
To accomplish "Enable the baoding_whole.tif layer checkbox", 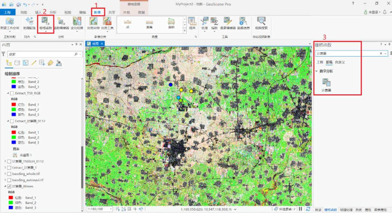I will (9, 174).
